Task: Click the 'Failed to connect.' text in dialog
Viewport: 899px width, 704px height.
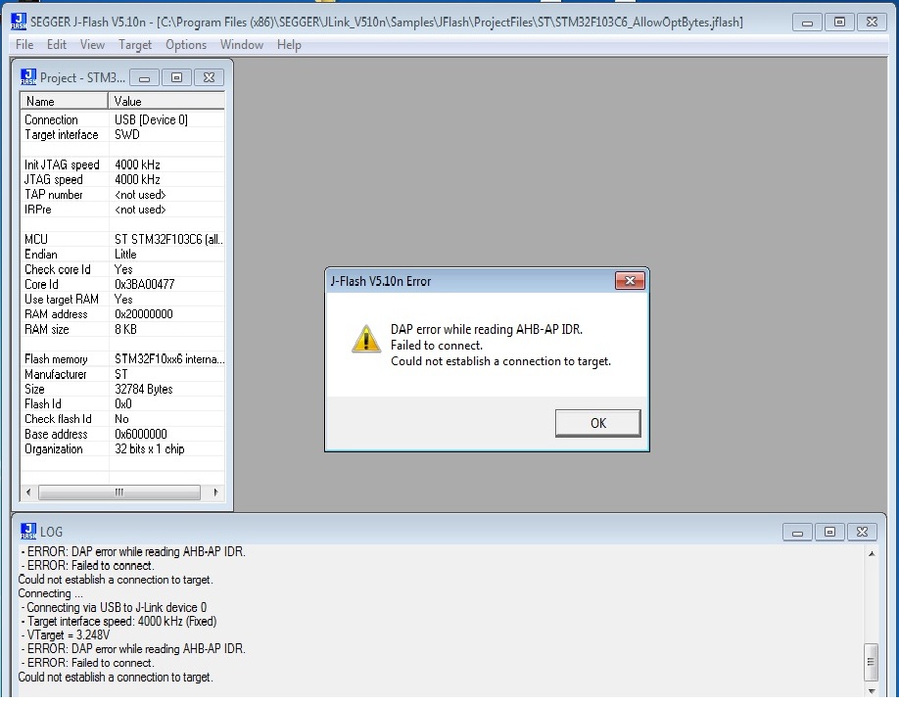Action: [437, 345]
